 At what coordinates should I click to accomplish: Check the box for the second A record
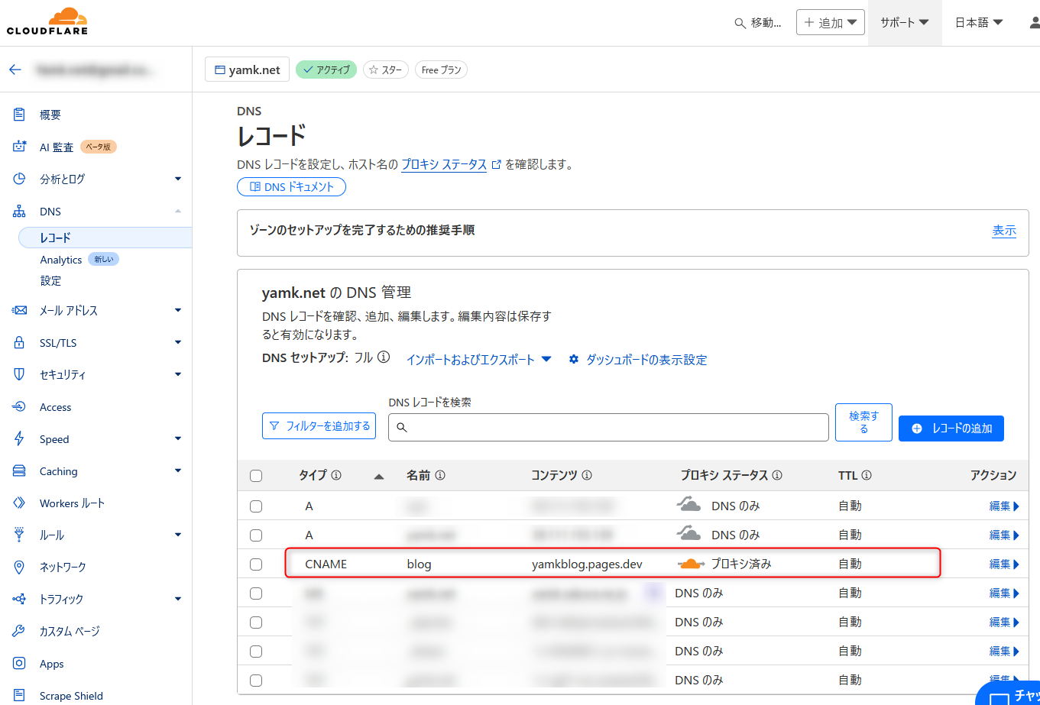tap(256, 535)
